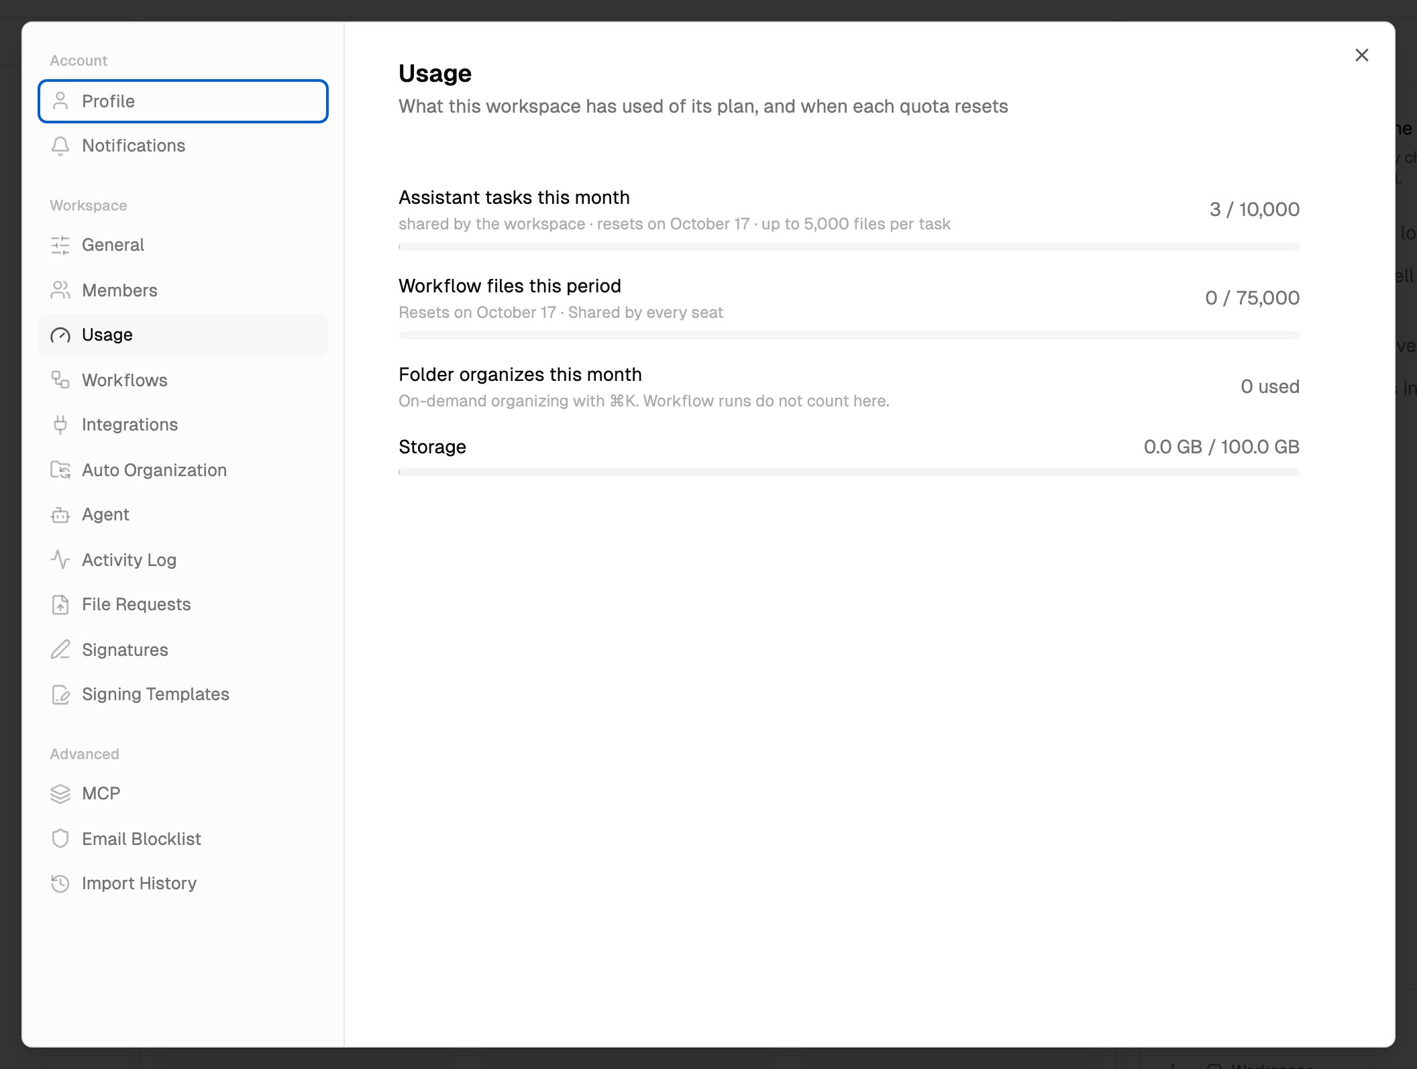Viewport: 1417px width, 1069px height.
Task: Click the Agent robot icon
Action: pos(60,514)
